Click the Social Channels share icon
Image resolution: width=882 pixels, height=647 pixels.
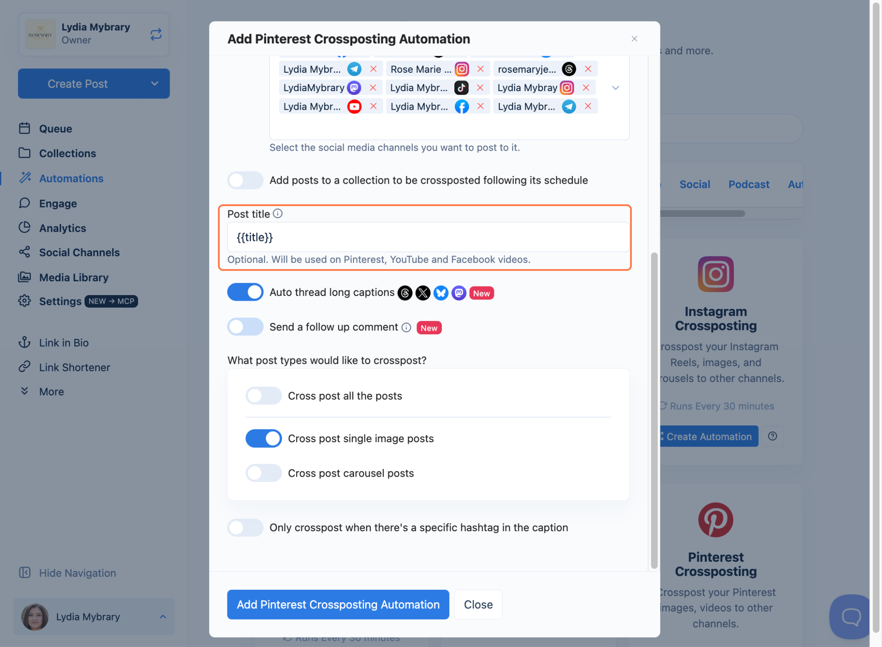pos(25,252)
